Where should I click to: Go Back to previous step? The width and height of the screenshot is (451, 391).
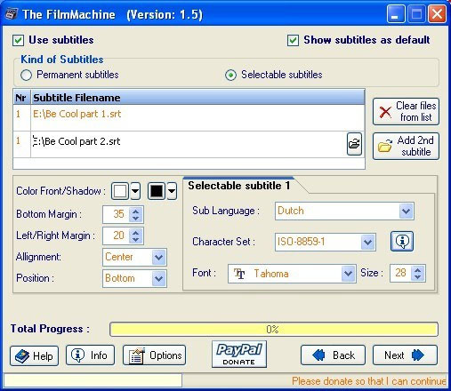333,355
